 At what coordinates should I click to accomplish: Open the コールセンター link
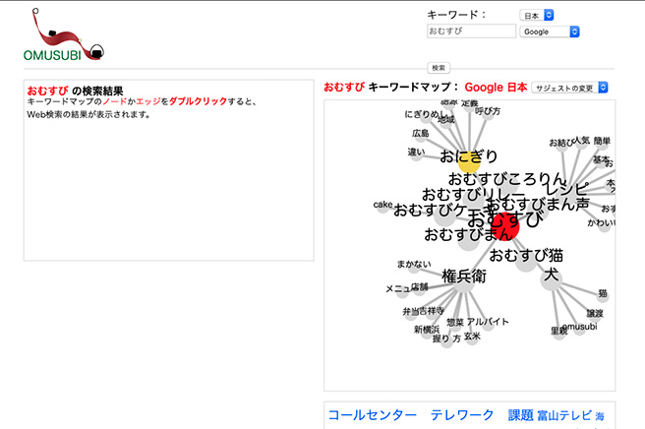(x=373, y=415)
